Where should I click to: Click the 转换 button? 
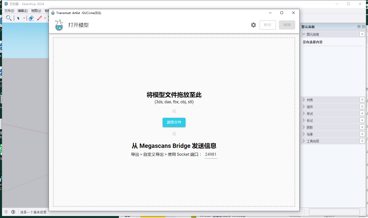tap(287, 25)
